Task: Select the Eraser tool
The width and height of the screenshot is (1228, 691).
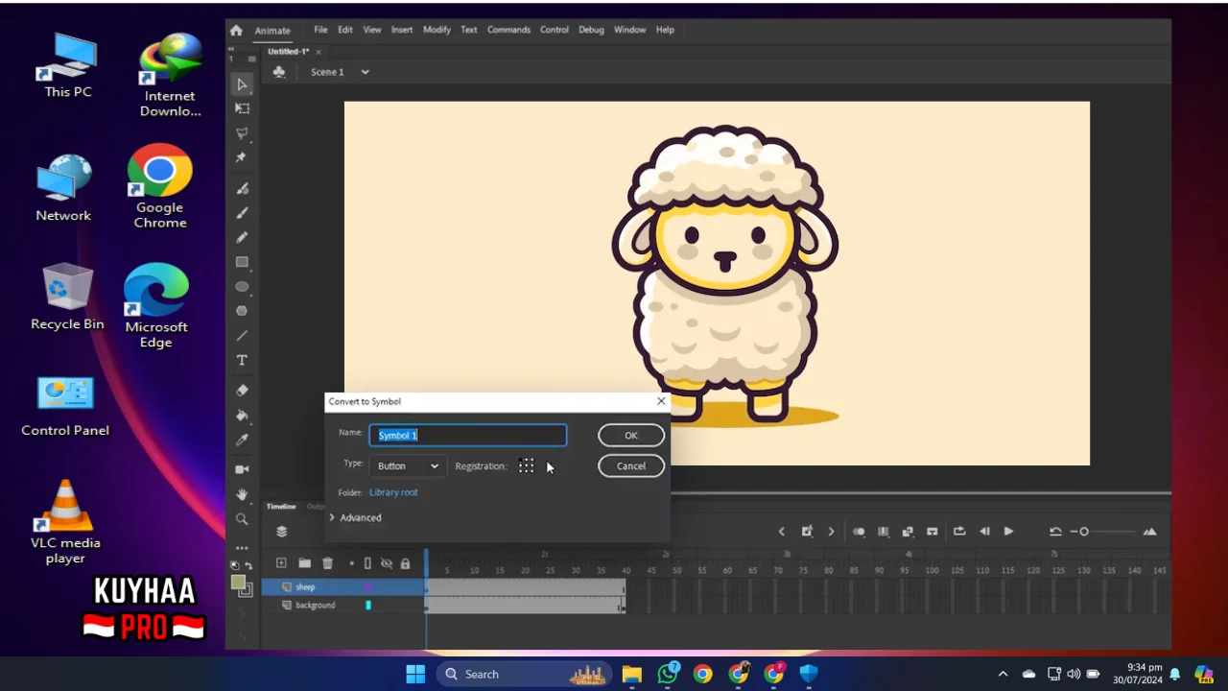Action: [x=242, y=391]
